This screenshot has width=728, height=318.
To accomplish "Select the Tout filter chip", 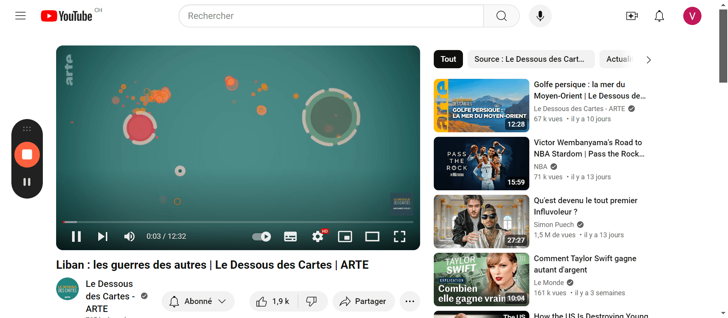I will point(448,59).
